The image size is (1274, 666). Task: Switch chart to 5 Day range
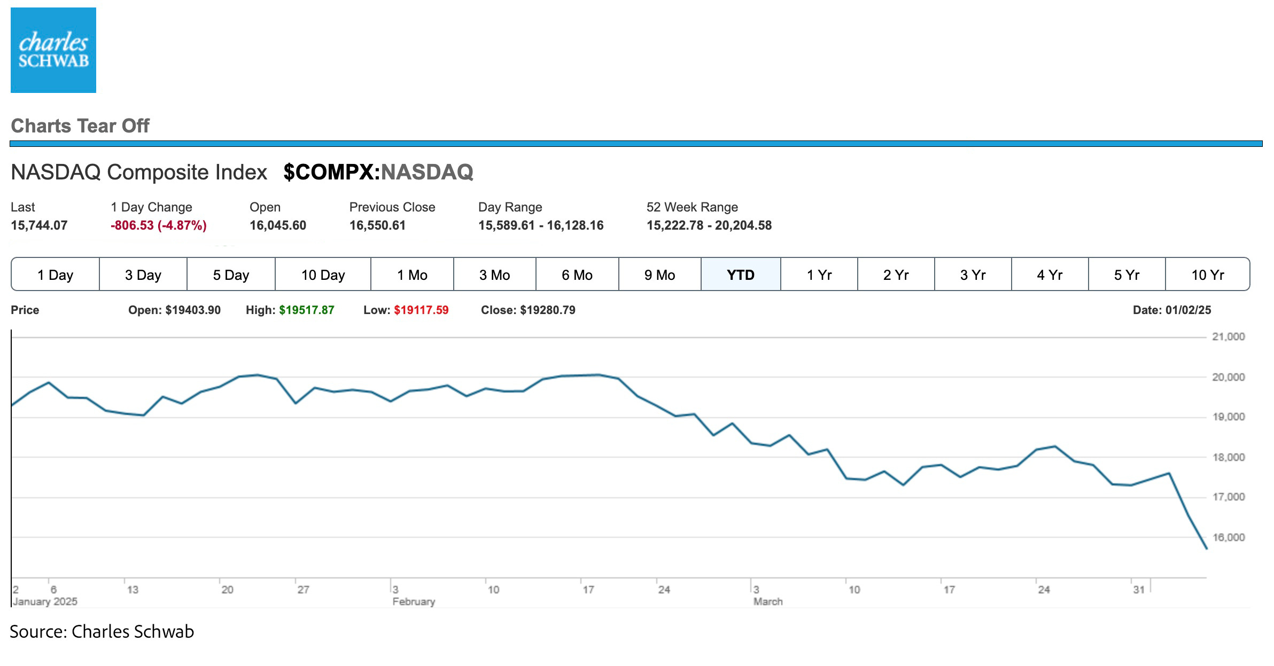tap(231, 275)
